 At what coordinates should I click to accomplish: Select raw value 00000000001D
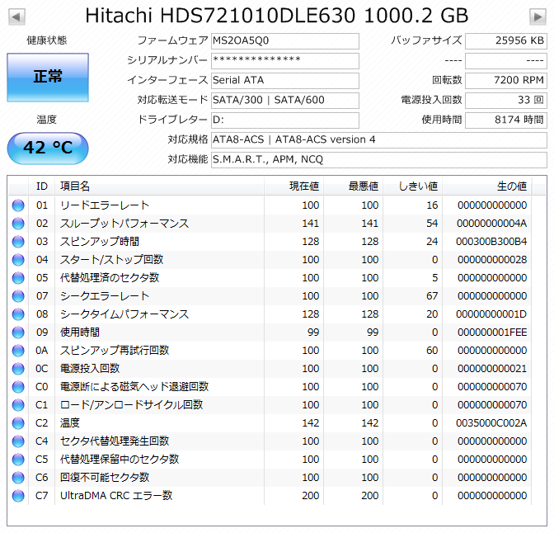coord(491,314)
